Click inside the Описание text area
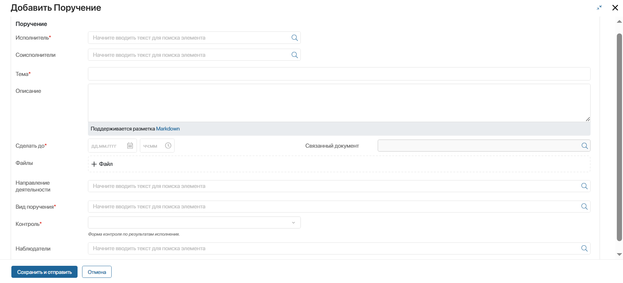The height and width of the screenshot is (283, 623). click(339, 103)
